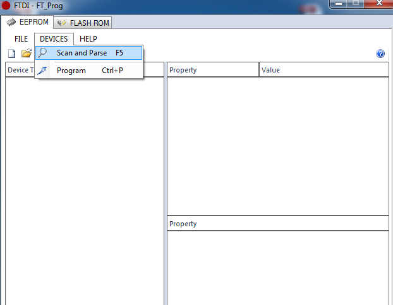Click the FT_Prog red title bar icon
The height and width of the screenshot is (305, 393).
point(6,5)
